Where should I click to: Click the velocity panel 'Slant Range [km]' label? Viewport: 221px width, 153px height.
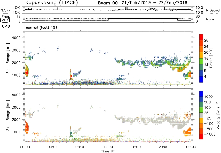8,115
